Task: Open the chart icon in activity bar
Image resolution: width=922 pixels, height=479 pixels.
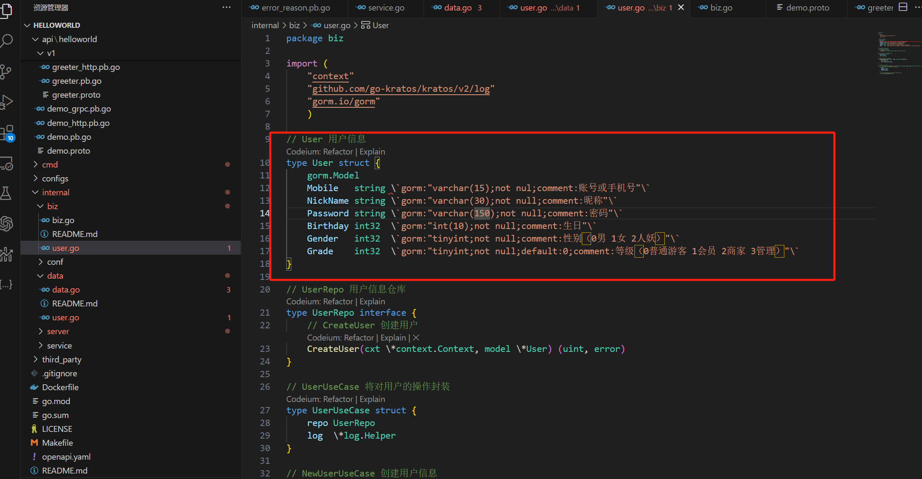Action: [x=6, y=254]
